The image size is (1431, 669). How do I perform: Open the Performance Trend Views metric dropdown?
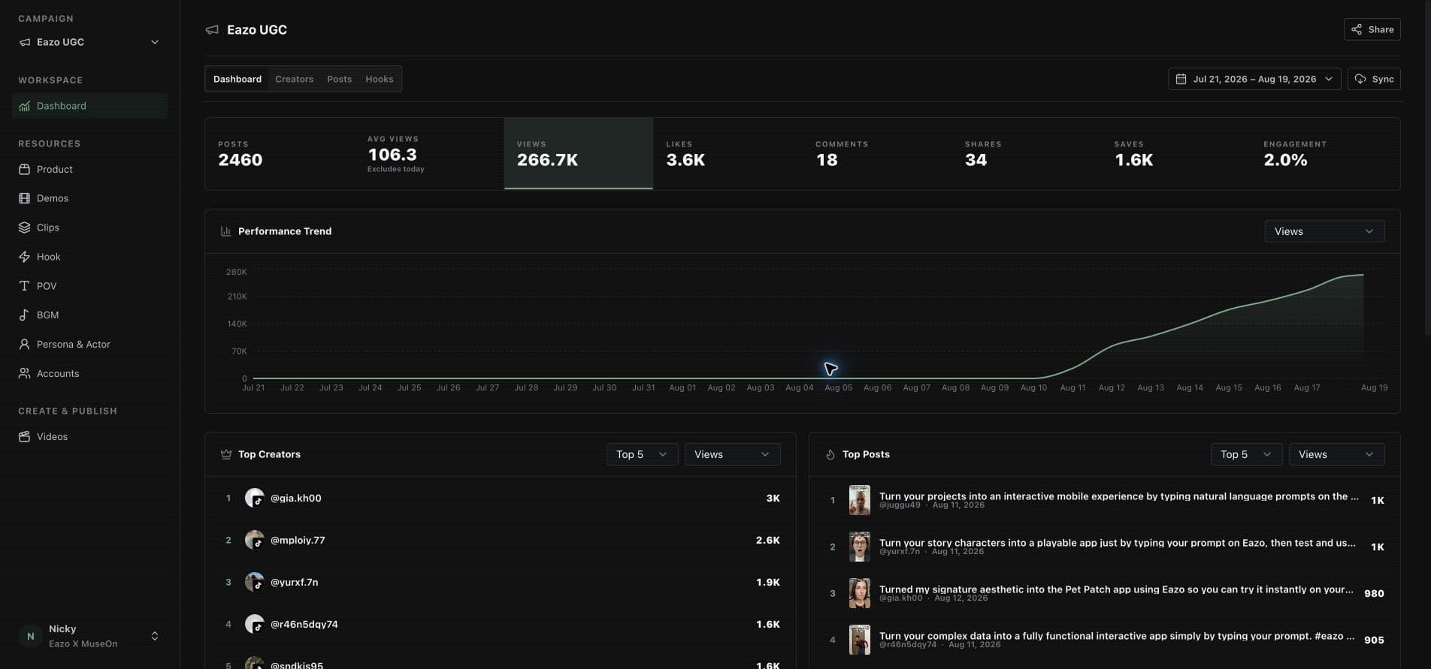pos(1324,231)
